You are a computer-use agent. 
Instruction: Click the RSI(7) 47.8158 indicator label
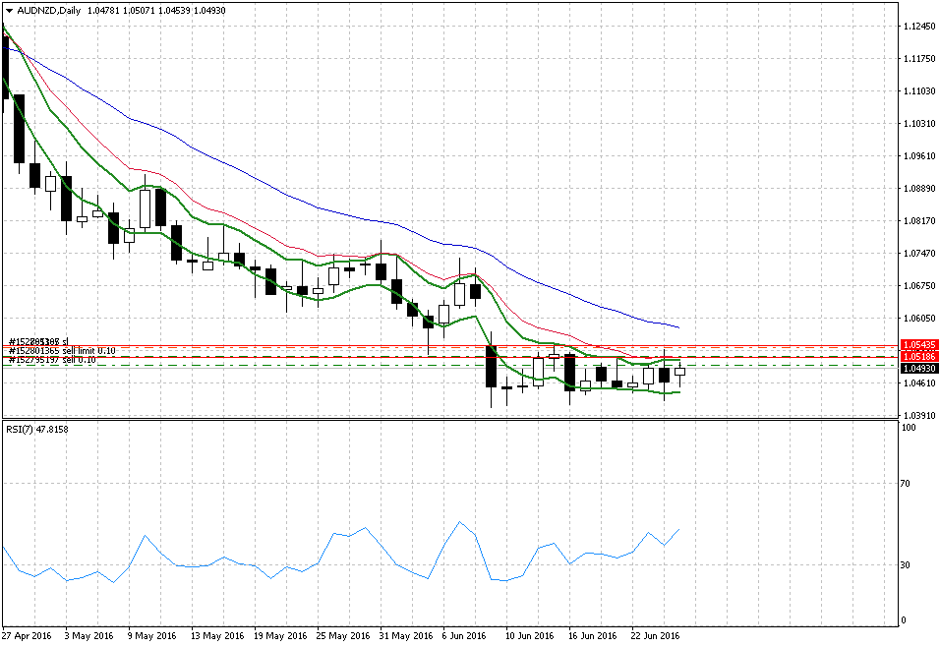pos(37,429)
